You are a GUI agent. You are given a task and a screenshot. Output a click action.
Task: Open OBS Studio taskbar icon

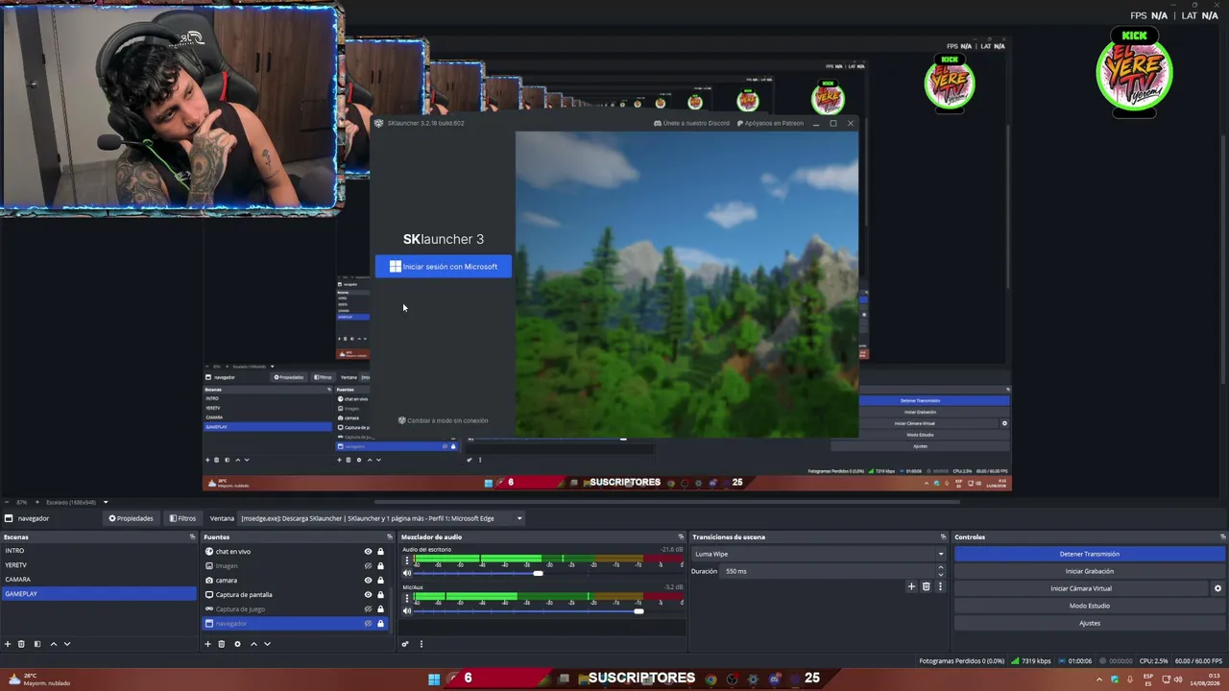[732, 679]
